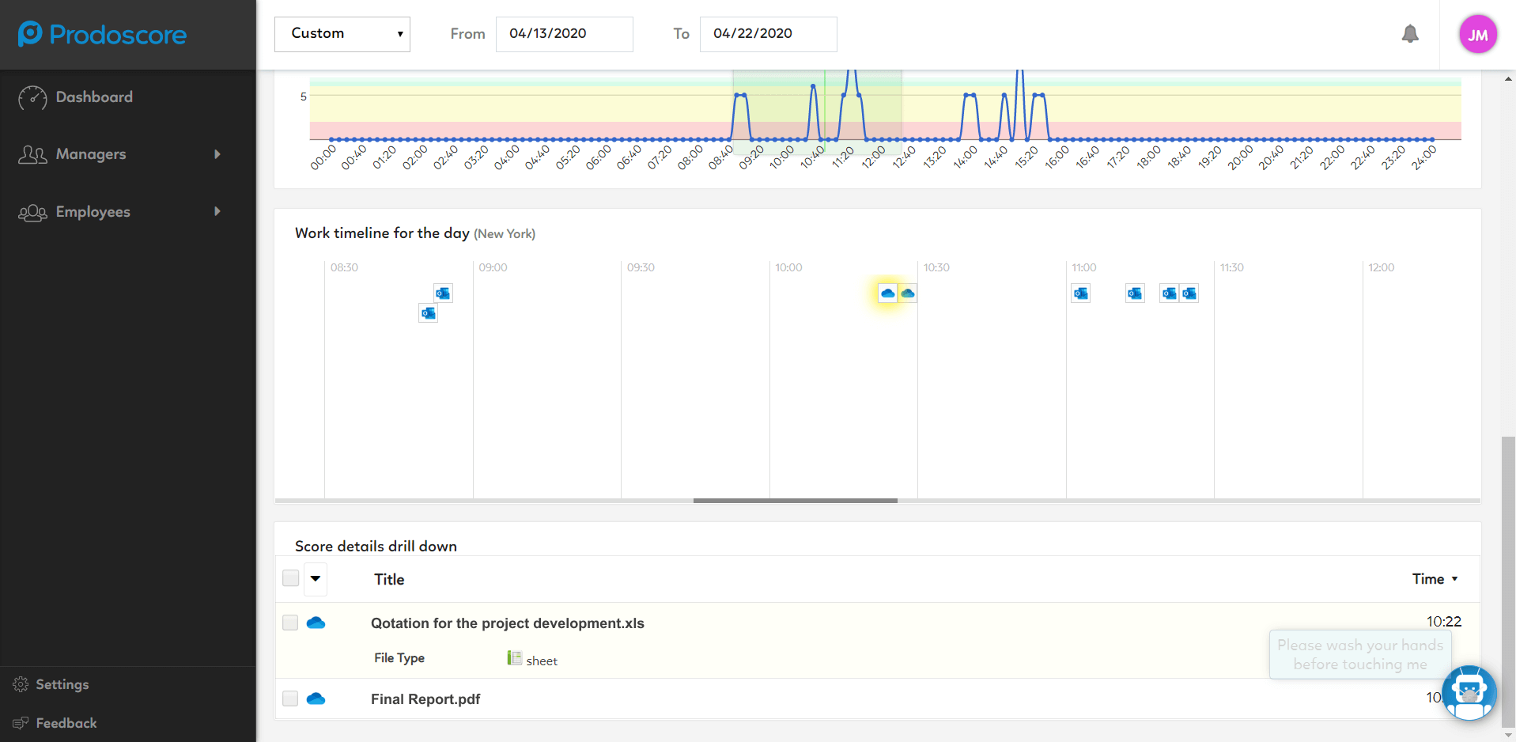The height and width of the screenshot is (742, 1516).
Task: Tick the select-all checkbox in table header
Action: tap(291, 578)
